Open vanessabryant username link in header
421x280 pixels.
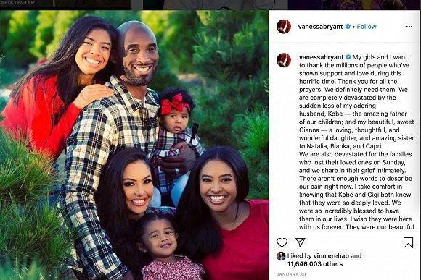(320, 27)
